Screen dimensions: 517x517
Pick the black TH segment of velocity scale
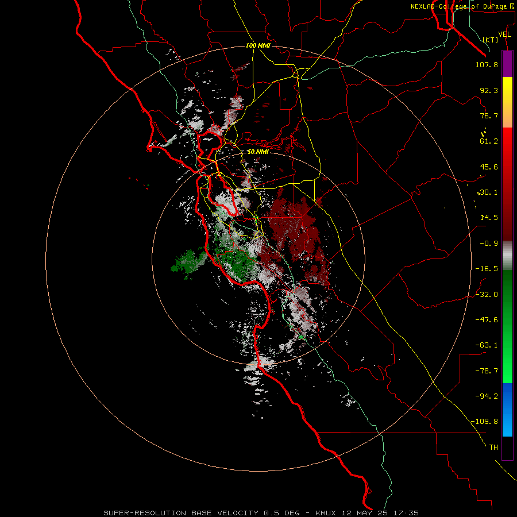(507, 448)
